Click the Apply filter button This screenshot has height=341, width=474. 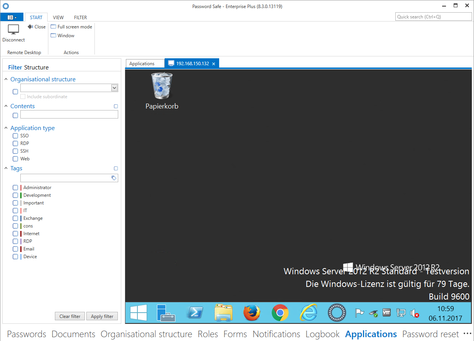(x=102, y=316)
